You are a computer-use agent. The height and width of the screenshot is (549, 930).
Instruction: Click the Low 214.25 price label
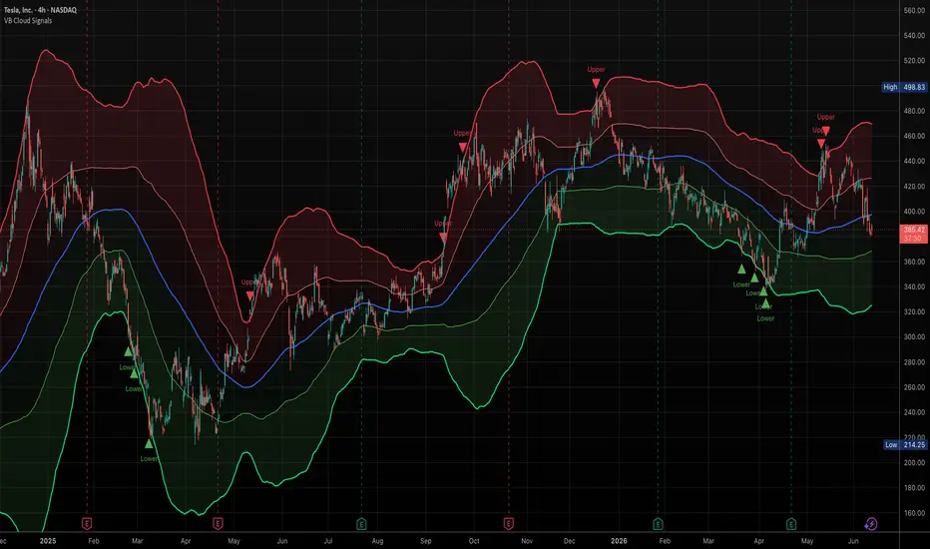pyautogui.click(x=905, y=444)
